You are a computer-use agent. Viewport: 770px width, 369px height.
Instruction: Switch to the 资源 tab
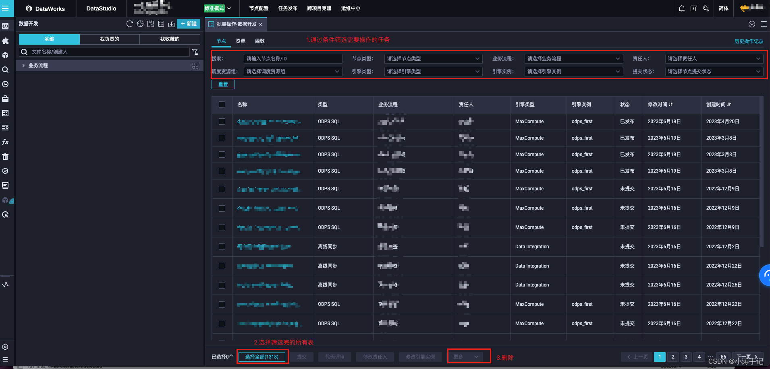point(240,41)
